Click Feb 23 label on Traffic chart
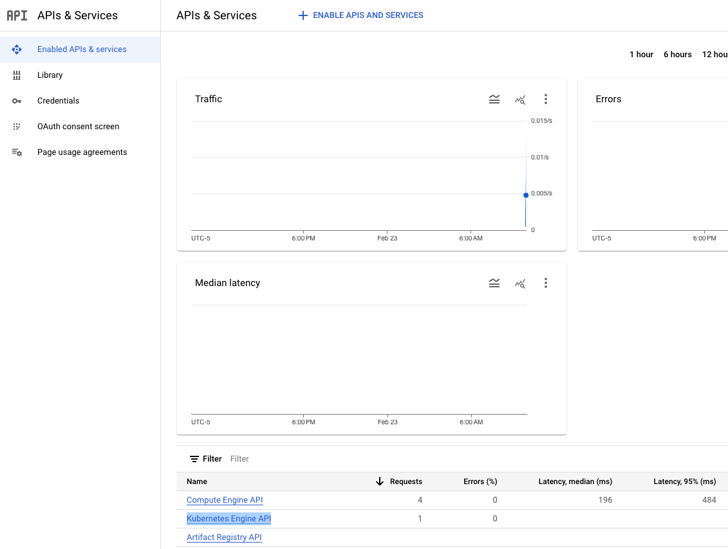728x549 pixels. click(387, 239)
